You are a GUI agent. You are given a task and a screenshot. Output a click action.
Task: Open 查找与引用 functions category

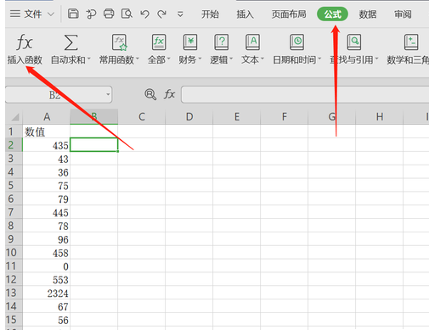click(354, 49)
